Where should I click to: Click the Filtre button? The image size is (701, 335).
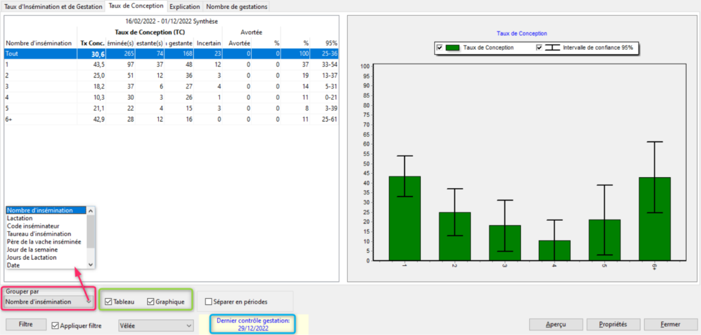[27, 325]
